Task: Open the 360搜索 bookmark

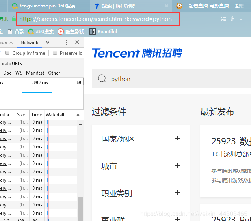Action: [x=41, y=32]
